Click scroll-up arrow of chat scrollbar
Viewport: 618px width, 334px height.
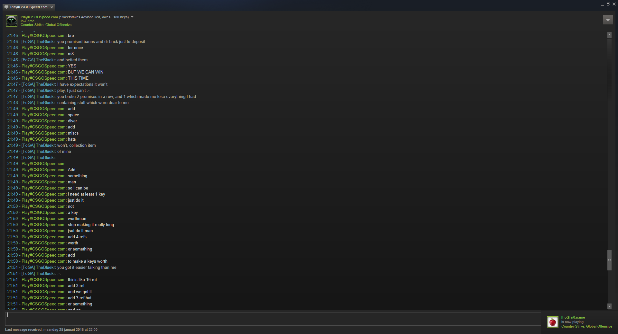coord(609,35)
